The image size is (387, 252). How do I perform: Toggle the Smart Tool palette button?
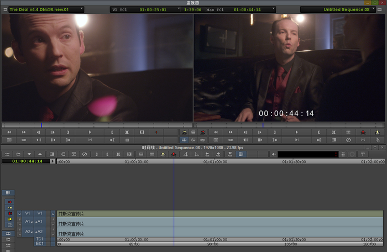[x=8, y=192]
